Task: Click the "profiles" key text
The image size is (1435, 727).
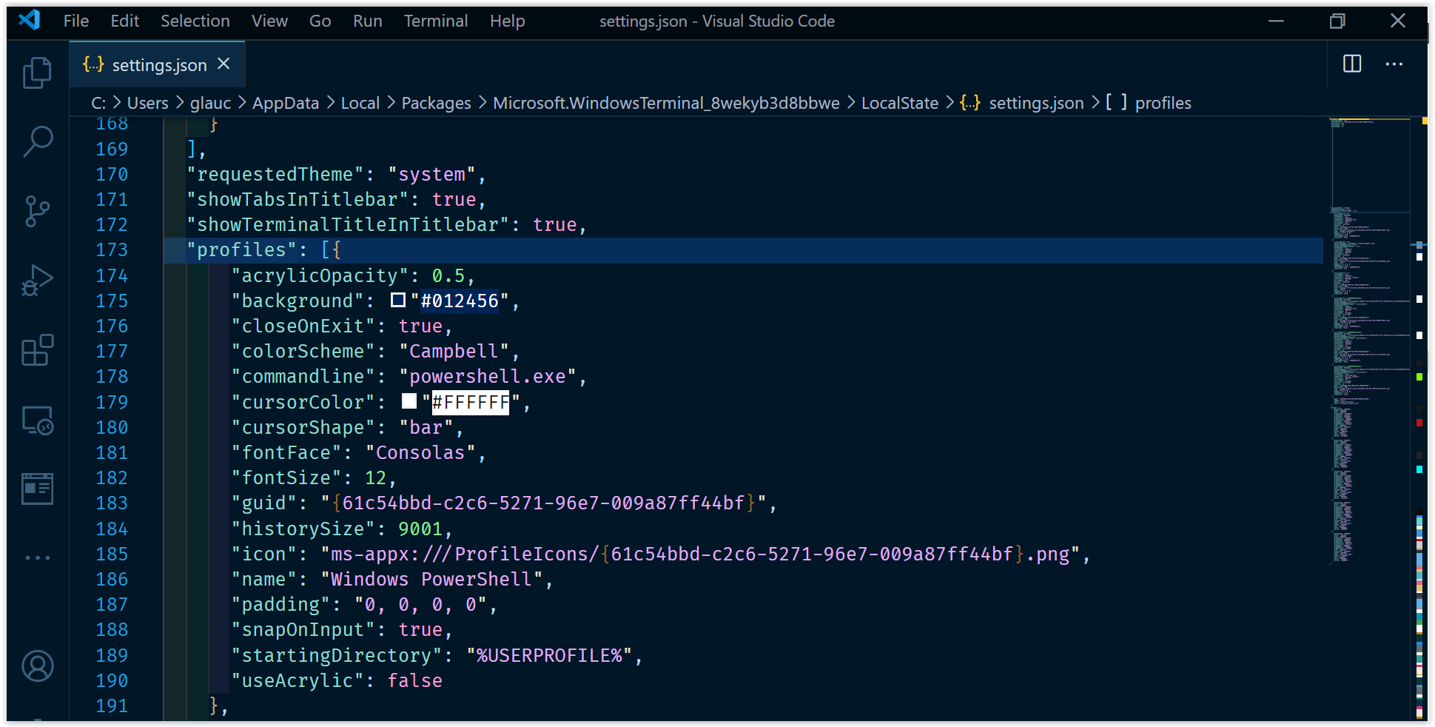Action: [241, 250]
